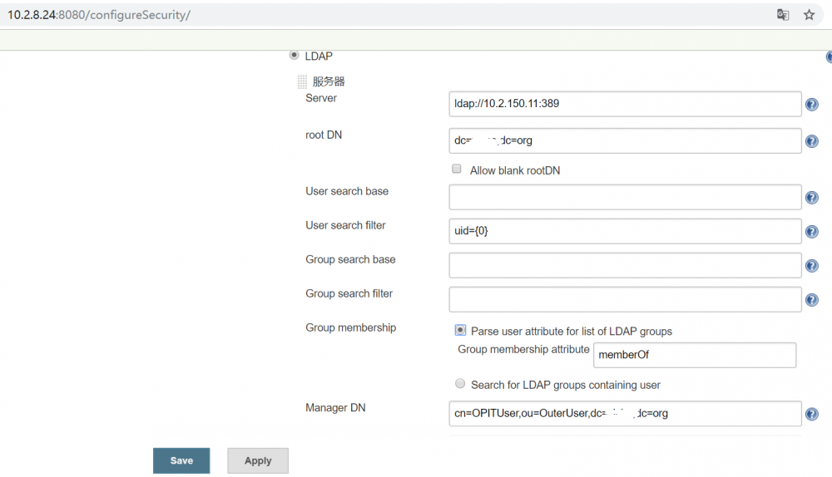Screen dimensions: 832x477
Task: Click the Group search base label
Action: 350,259
